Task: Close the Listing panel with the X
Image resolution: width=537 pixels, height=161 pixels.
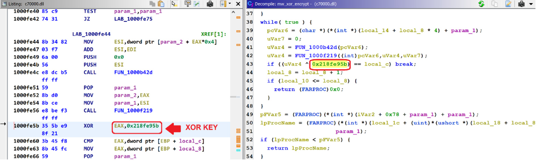Action: pos(238,4)
